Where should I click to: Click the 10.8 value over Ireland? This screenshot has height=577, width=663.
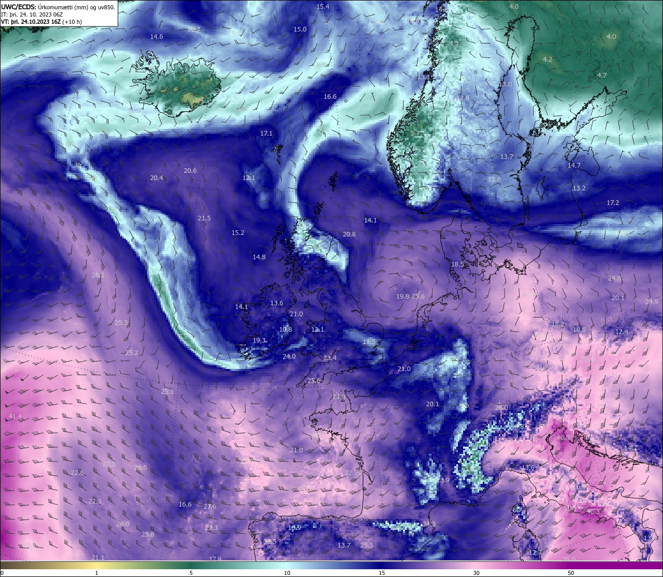pos(285,330)
